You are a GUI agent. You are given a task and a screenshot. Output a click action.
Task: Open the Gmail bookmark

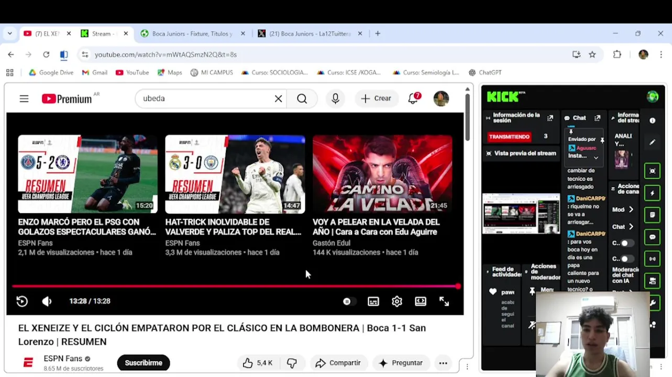[x=95, y=73]
